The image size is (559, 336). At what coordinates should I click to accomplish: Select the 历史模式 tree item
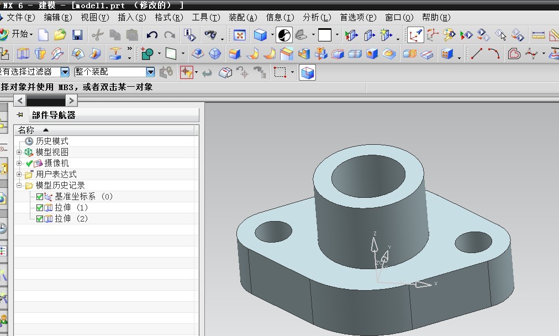point(52,141)
